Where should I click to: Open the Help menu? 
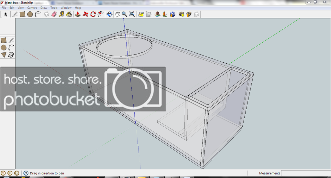coord(78,7)
